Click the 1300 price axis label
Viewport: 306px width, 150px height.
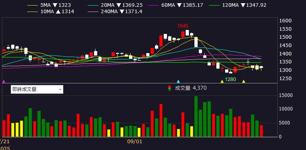click(x=285, y=70)
